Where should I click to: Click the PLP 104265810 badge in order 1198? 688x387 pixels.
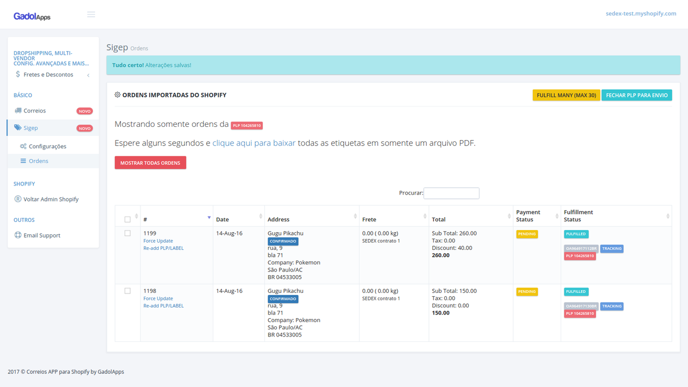(580, 313)
